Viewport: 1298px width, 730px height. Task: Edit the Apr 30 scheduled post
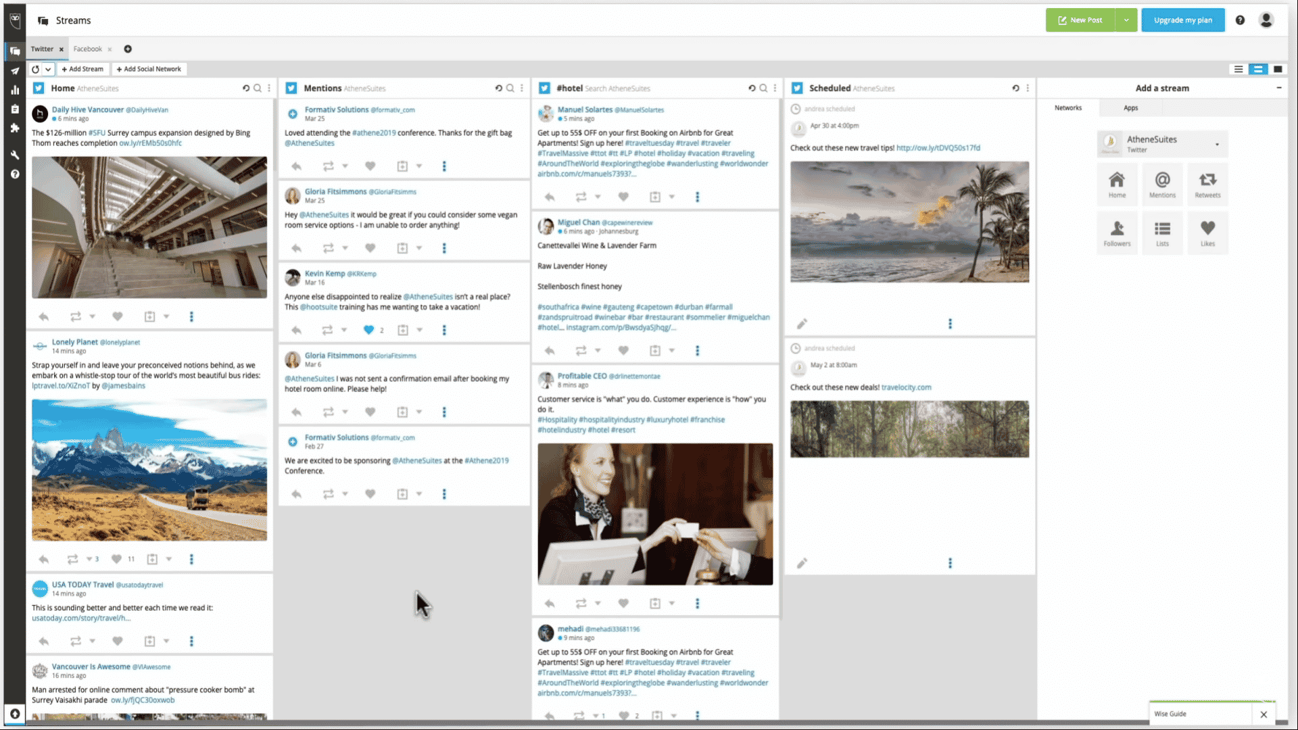tap(802, 324)
